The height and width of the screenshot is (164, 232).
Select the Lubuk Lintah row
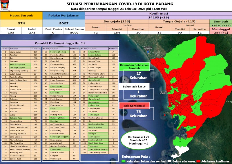coord(21,90)
